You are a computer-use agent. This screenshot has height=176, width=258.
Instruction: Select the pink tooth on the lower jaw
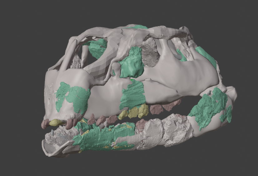click(141, 123)
